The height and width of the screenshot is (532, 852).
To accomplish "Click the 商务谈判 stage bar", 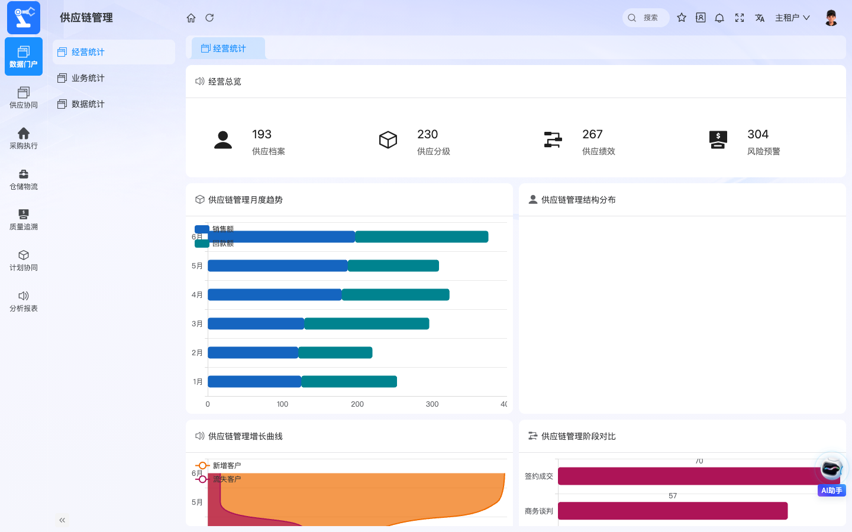I will point(673,511).
